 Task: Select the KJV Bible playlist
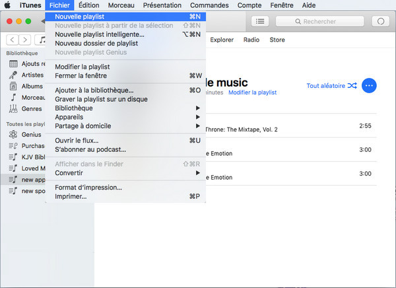(26, 157)
